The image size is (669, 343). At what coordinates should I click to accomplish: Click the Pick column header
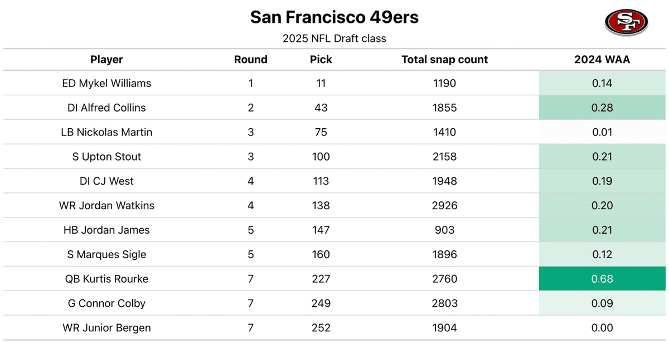coord(321,60)
